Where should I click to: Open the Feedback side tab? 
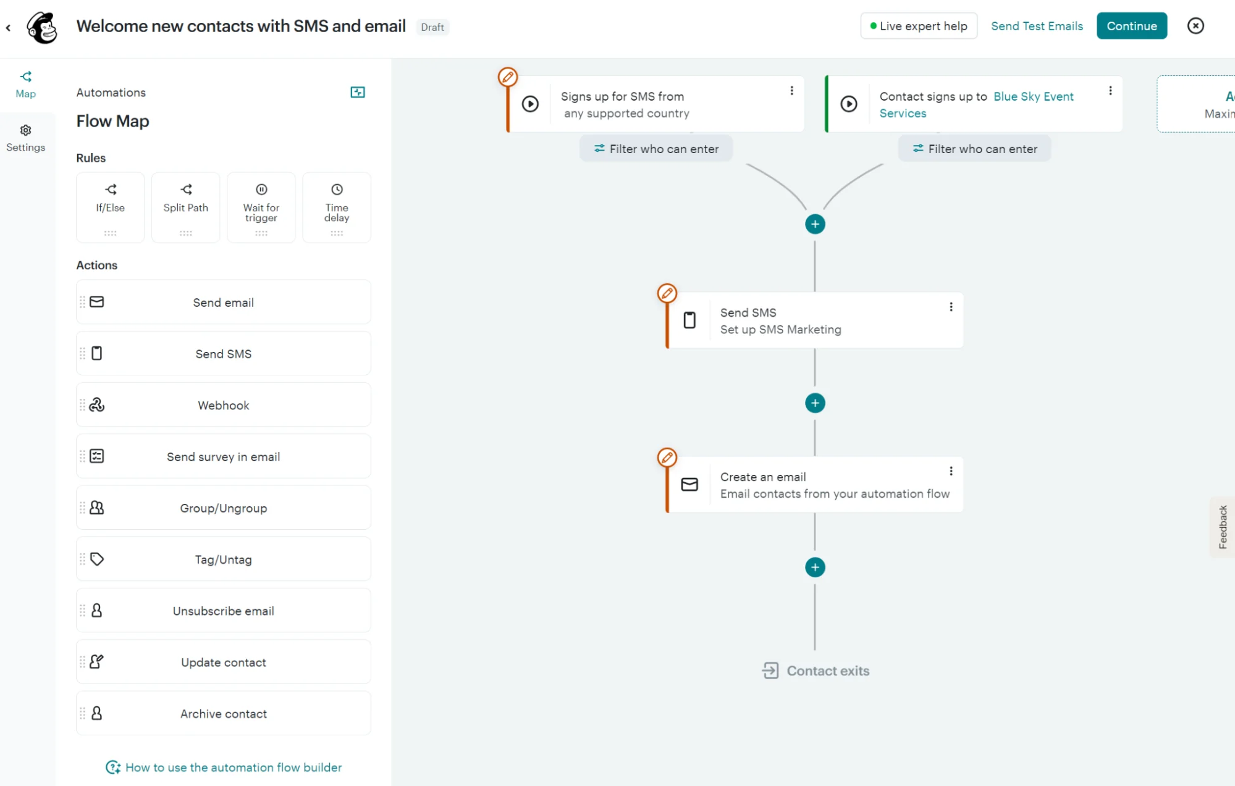pyautogui.click(x=1223, y=527)
